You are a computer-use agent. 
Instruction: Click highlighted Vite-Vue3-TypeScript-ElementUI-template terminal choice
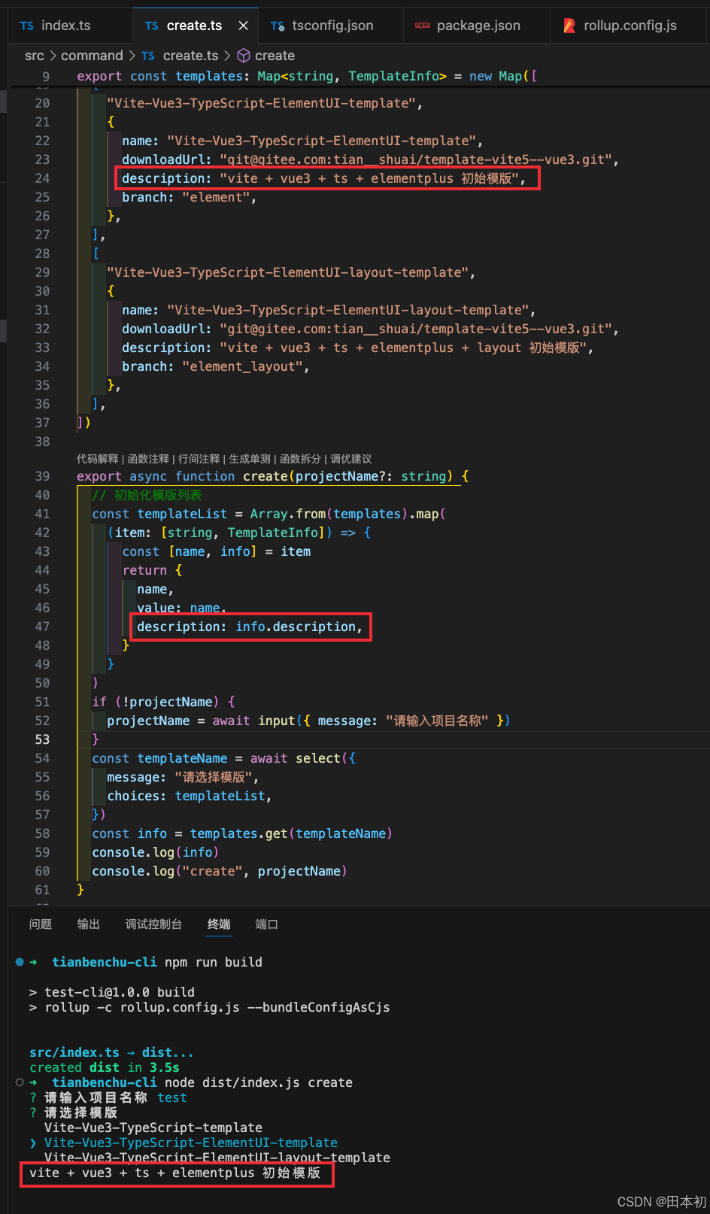(191, 1143)
